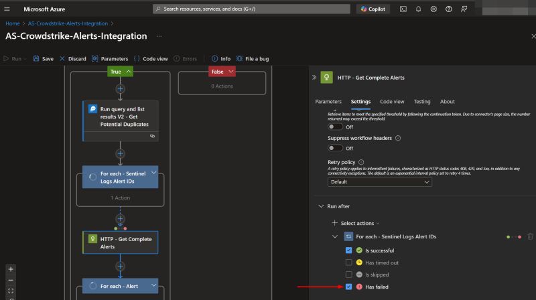Image resolution: width=536 pixels, height=300 pixels.
Task: Go to Home breadcrumb
Action: tap(12, 23)
